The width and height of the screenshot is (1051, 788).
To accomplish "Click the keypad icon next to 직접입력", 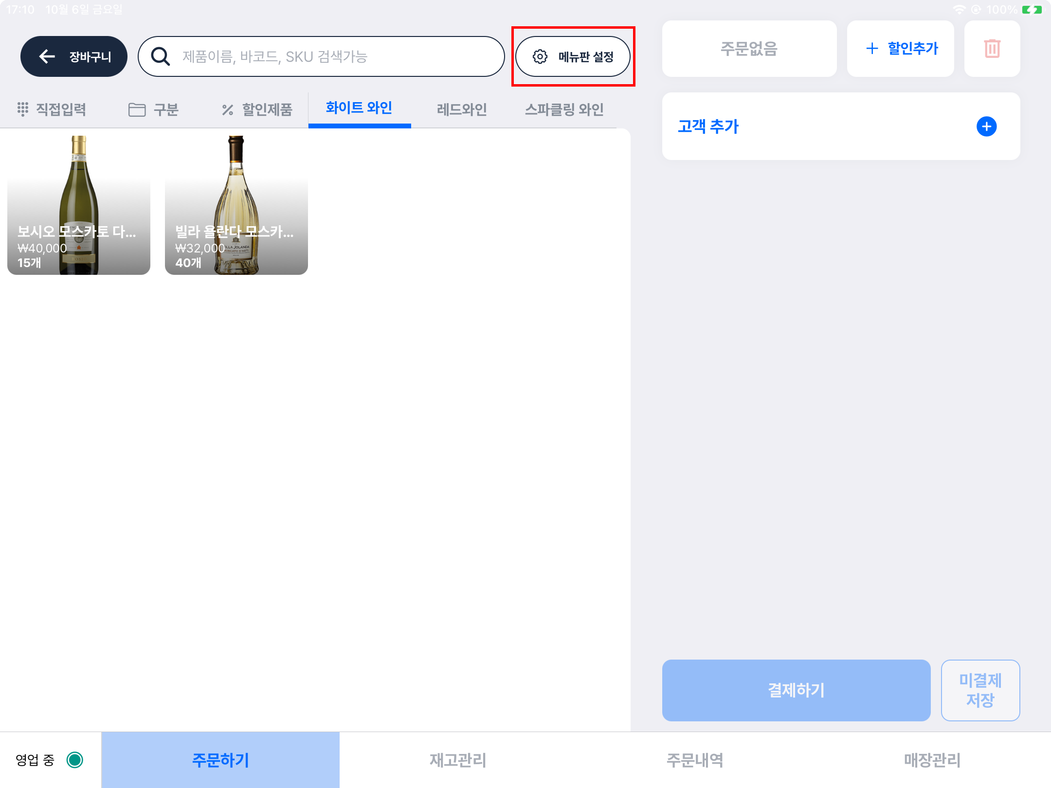I will point(22,109).
